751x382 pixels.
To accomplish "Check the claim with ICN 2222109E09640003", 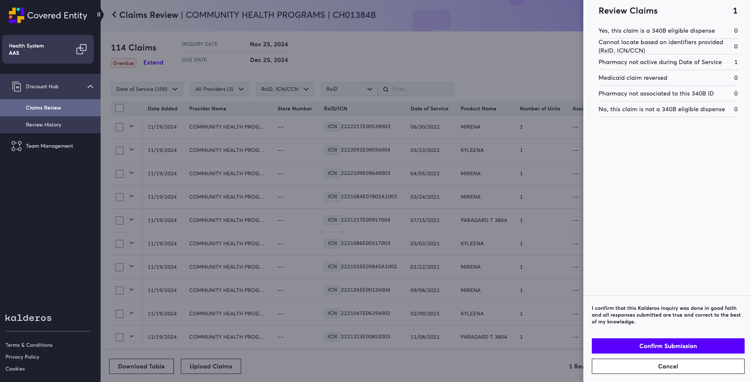I will coord(120,174).
